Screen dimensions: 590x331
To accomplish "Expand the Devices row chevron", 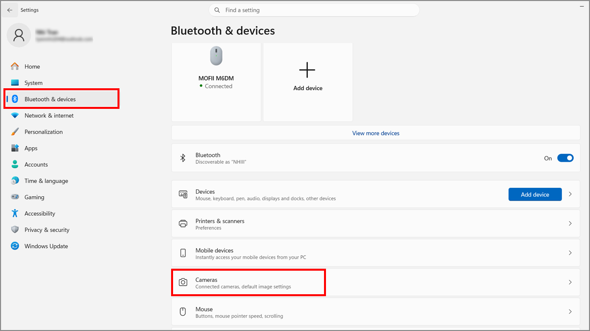I will (x=570, y=194).
